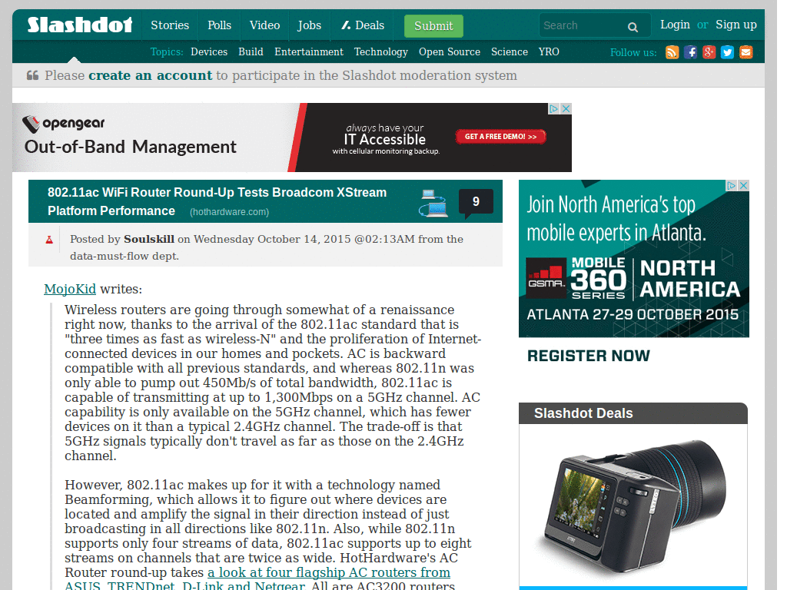The image size is (787, 590).
Task: Close the Opengear banner ad
Action: [566, 108]
